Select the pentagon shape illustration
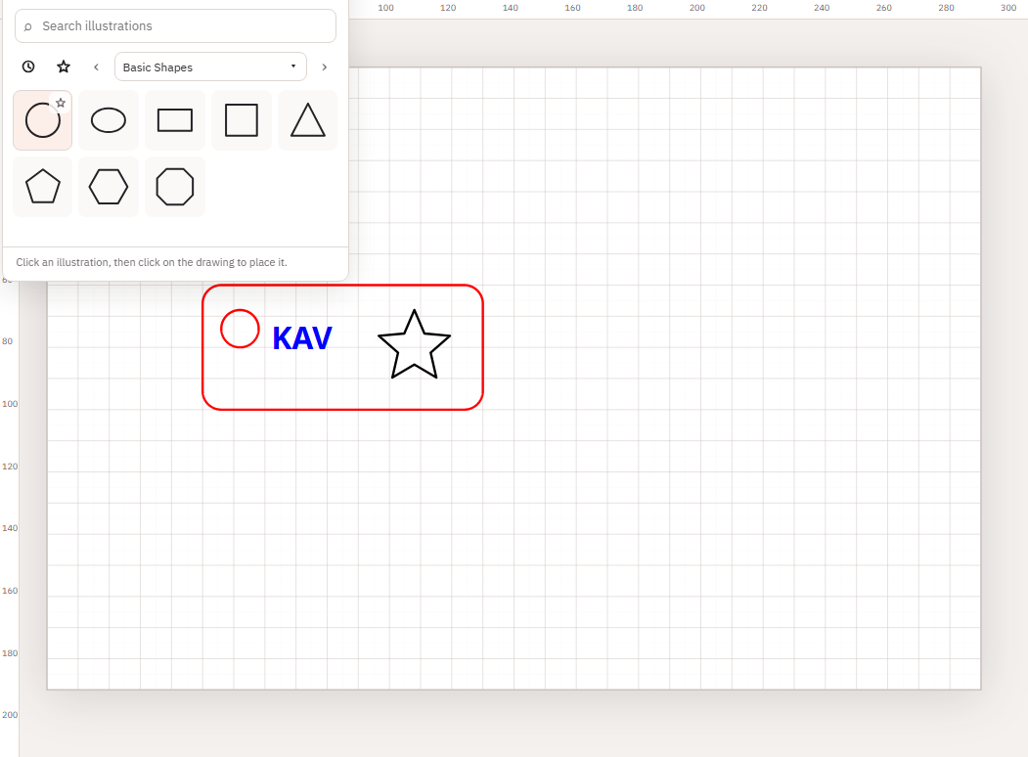 pyautogui.click(x=43, y=187)
